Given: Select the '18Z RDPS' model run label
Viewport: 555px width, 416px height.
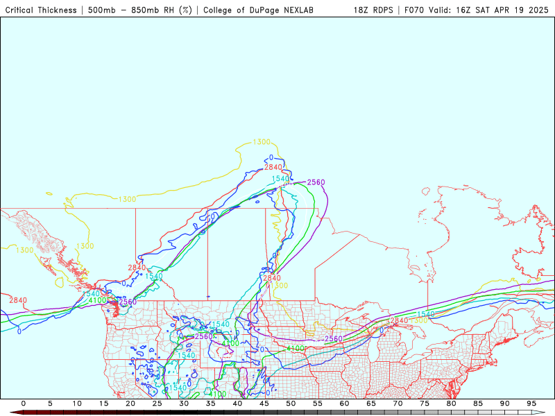Looking at the screenshot, I should 373,10.
